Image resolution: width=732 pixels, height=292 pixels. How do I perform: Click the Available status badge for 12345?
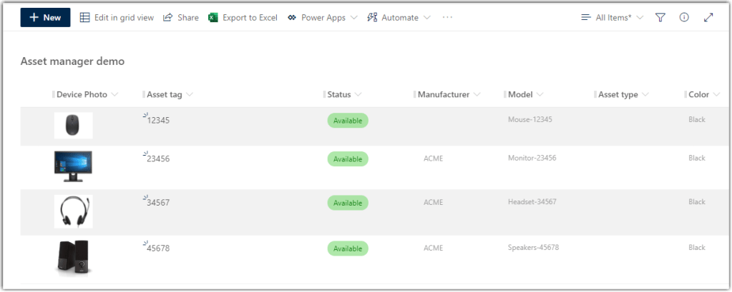[348, 121]
